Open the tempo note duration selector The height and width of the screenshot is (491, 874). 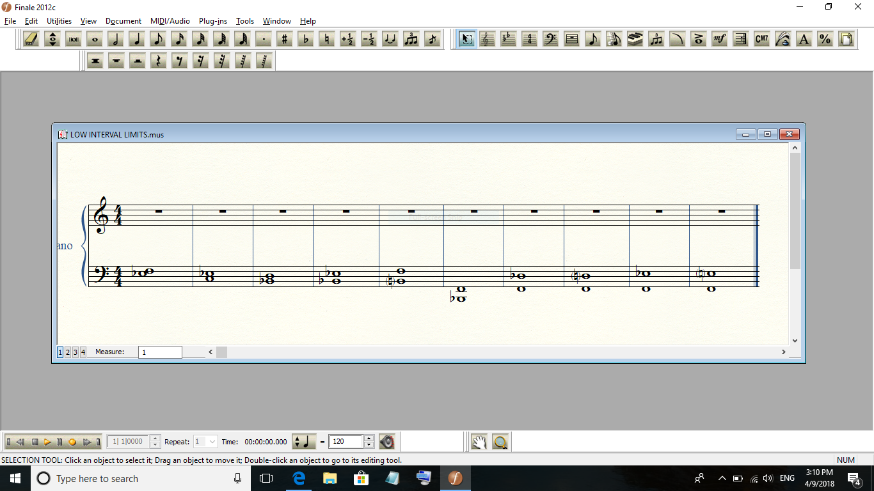pyautogui.click(x=304, y=442)
